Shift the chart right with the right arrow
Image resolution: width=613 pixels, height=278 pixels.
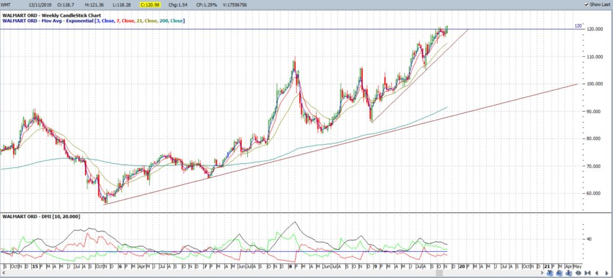(607, 273)
